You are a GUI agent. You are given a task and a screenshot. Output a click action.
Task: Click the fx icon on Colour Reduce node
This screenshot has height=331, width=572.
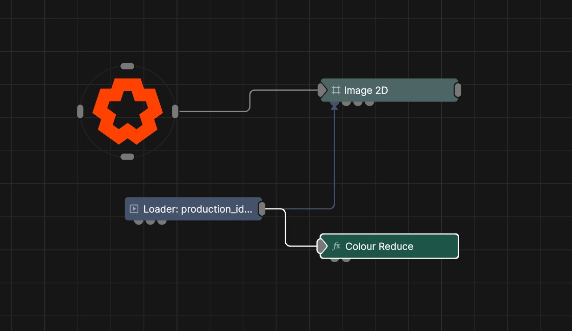[336, 246]
